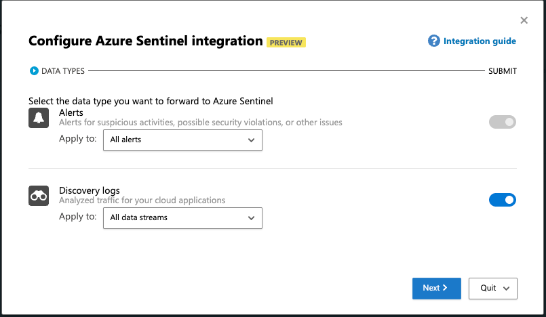This screenshot has width=546, height=317.
Task: Click the PREVIEW badge
Action: [x=286, y=42]
